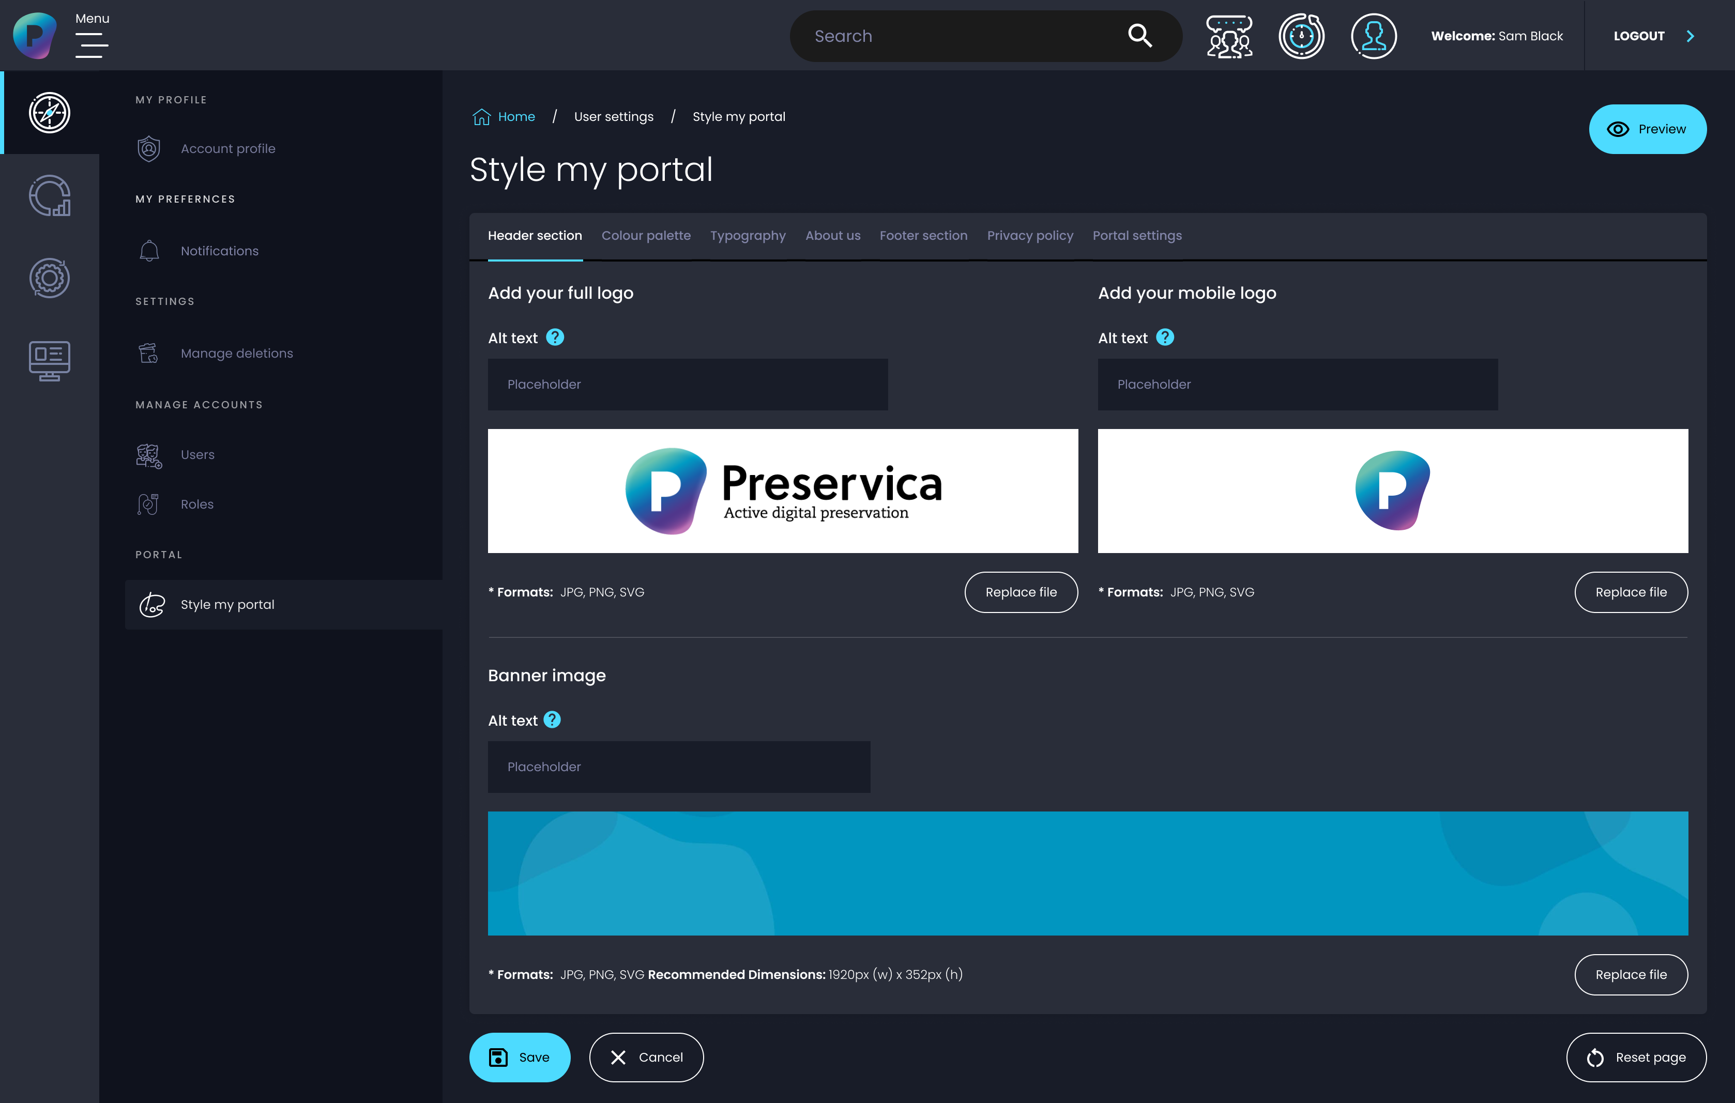Open full logo alt text help tooltip
1735x1103 pixels.
click(x=555, y=337)
